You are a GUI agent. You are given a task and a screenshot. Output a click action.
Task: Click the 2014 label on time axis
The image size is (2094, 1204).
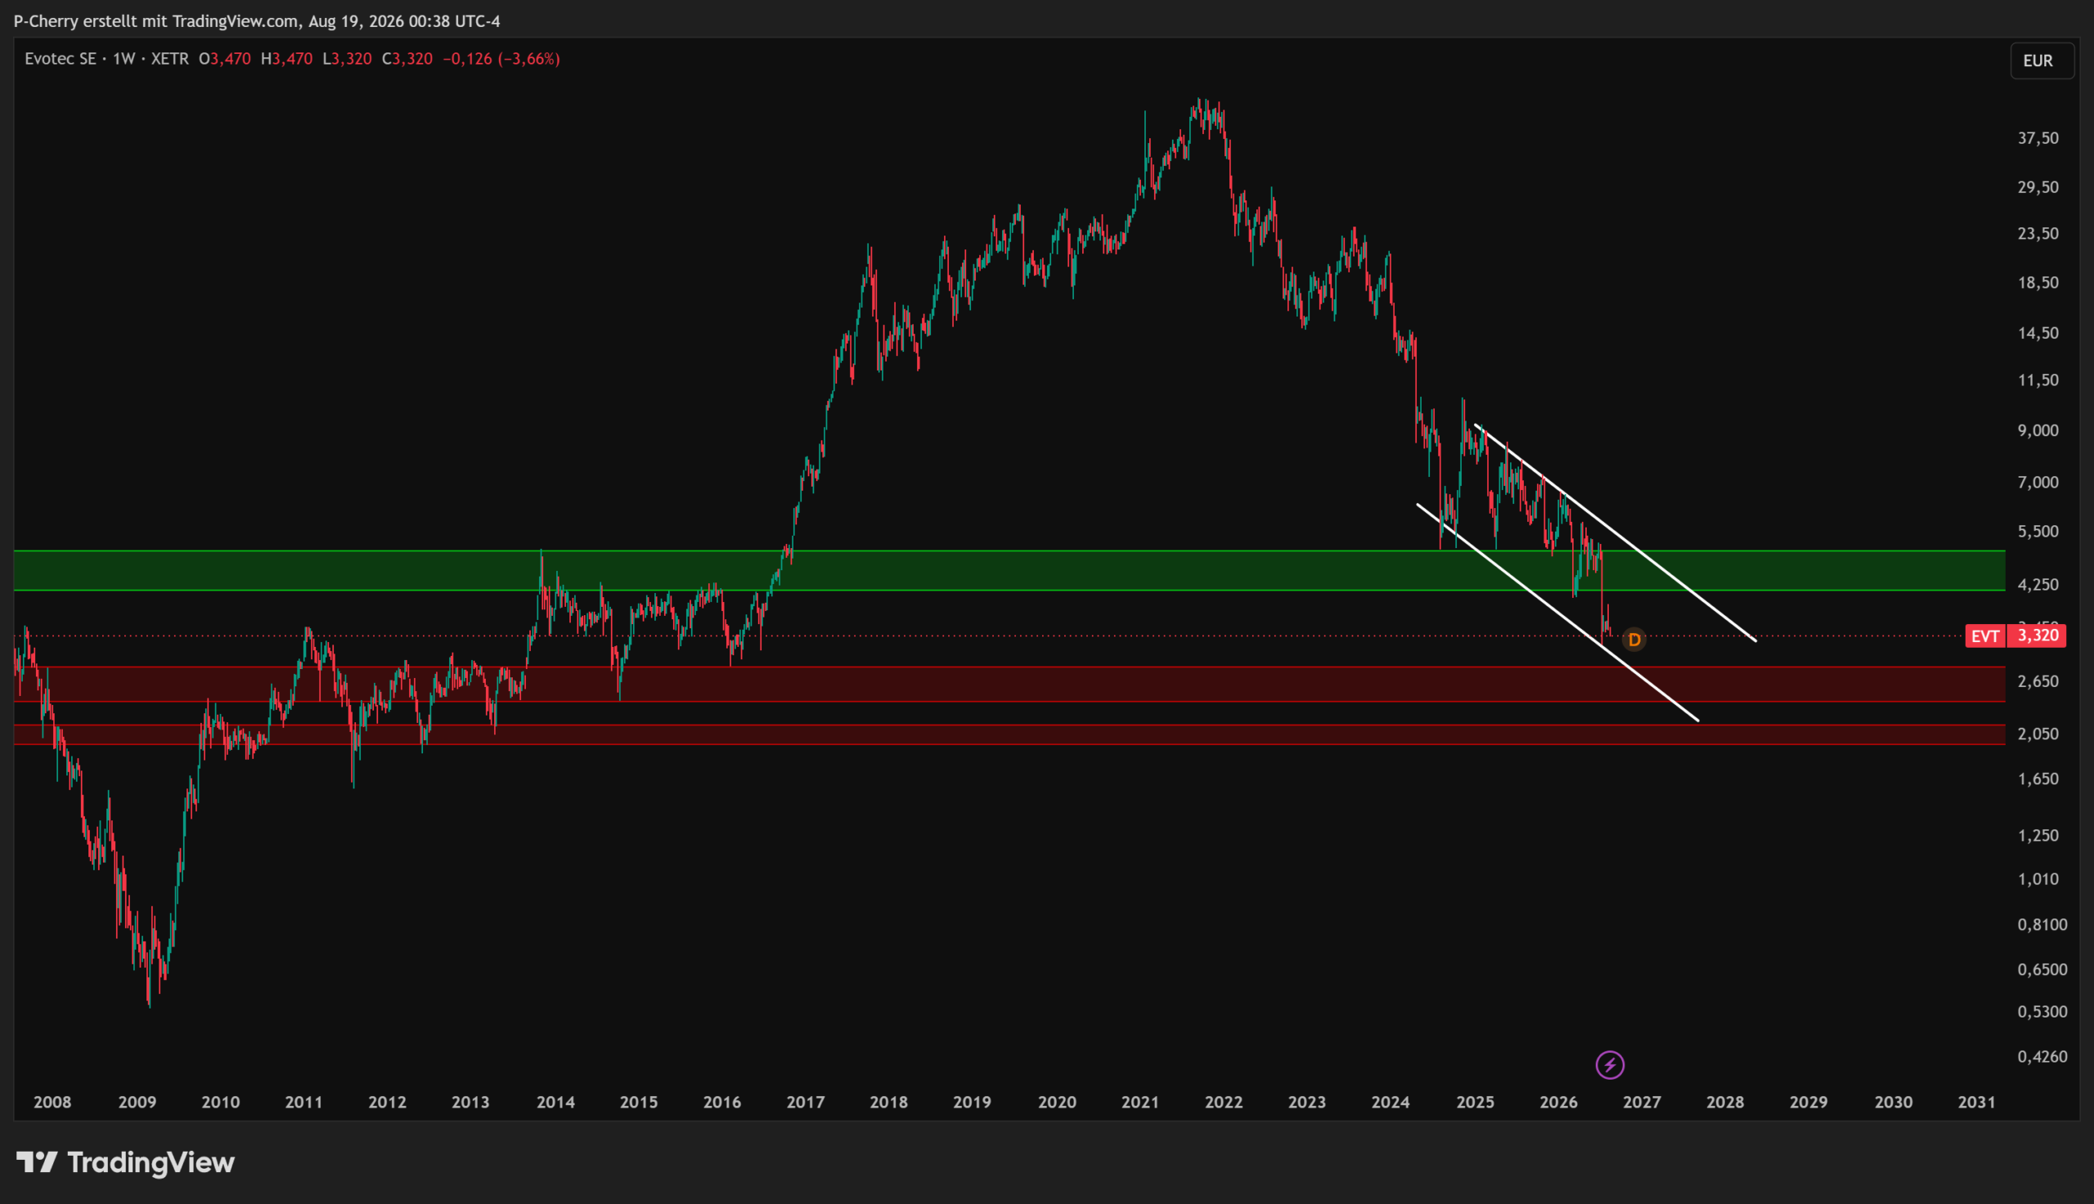[x=555, y=1102]
